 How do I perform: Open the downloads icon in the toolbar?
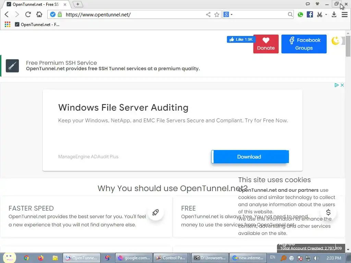click(334, 14)
